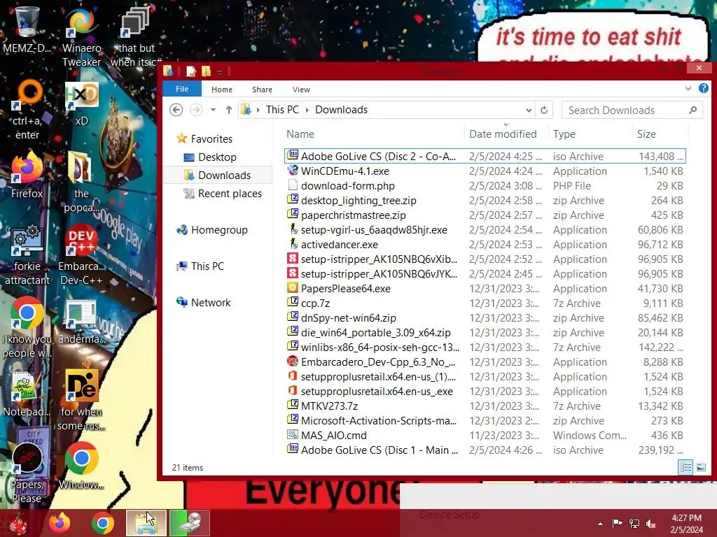Open forkie attractant desktop shortcut
Image resolution: width=717 pixels, height=537 pixels.
coord(27,255)
